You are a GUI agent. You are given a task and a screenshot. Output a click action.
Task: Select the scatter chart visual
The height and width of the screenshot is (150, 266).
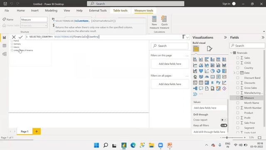[207, 71]
